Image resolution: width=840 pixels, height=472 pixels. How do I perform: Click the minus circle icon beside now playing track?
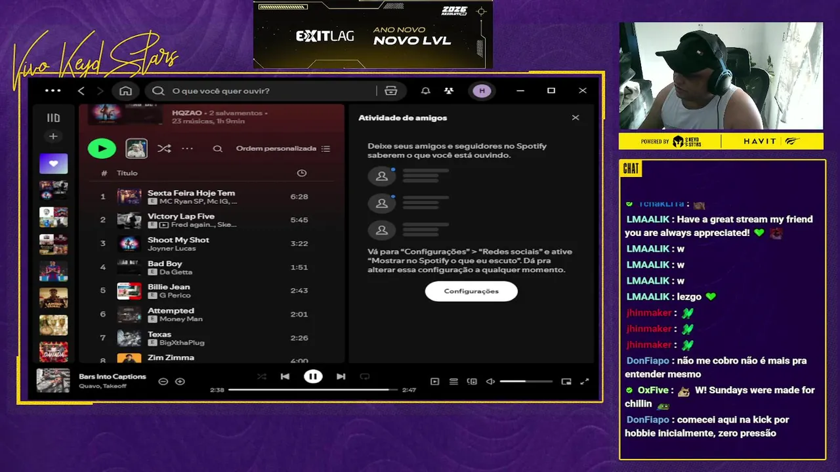point(163,382)
